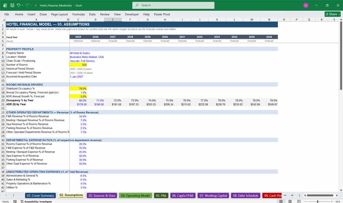Click Stabilized Occupancy 78.0% yellow cell
This screenshot has width=343, height=203.
[78, 88]
